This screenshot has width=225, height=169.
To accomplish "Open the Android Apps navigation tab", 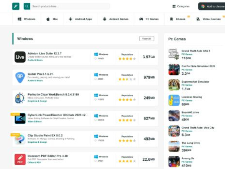I will click(x=80, y=19).
